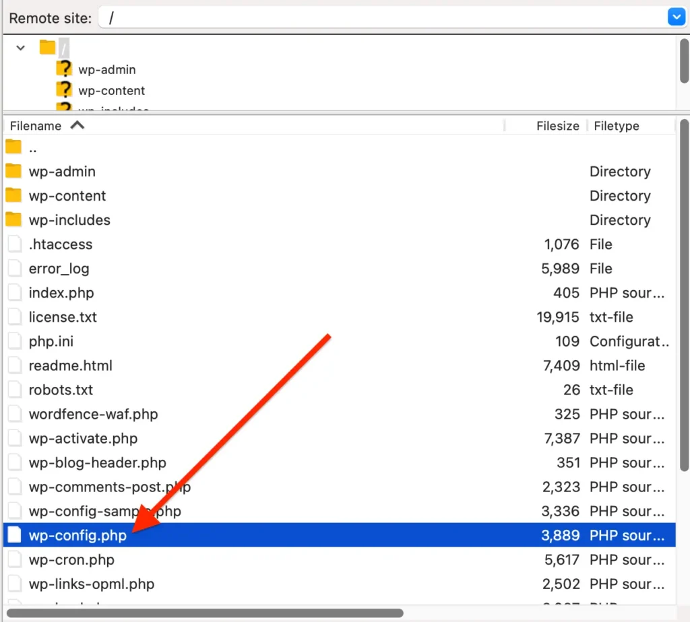Click the wp-content folder icon
The height and width of the screenshot is (622, 690).
(13, 195)
